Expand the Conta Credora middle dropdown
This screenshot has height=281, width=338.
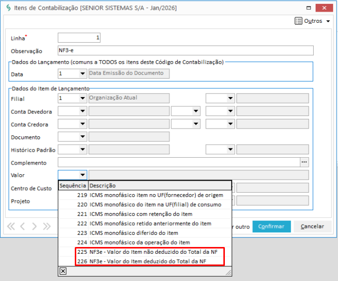point(196,124)
